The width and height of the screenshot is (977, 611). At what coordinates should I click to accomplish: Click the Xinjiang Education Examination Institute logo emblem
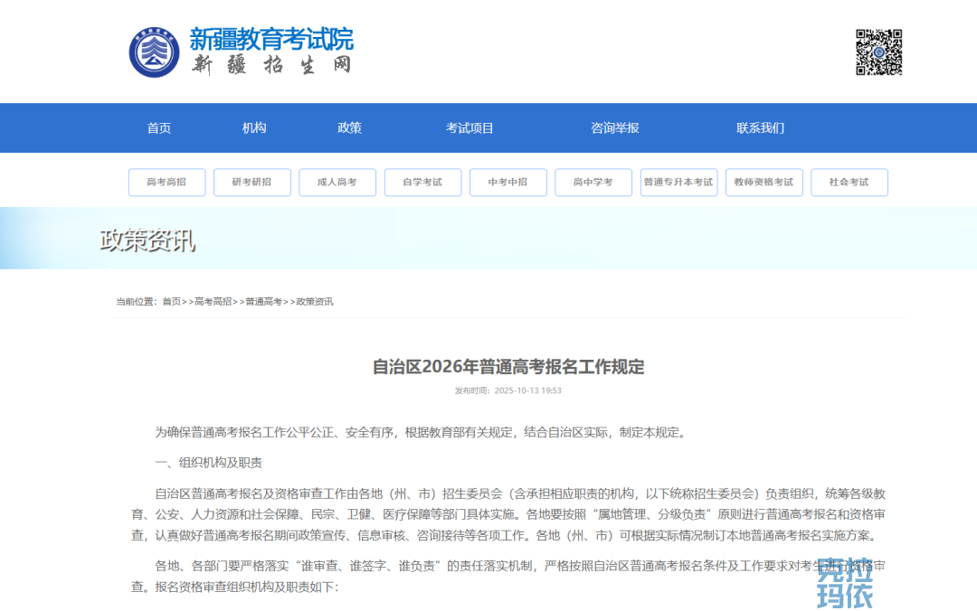tap(154, 52)
